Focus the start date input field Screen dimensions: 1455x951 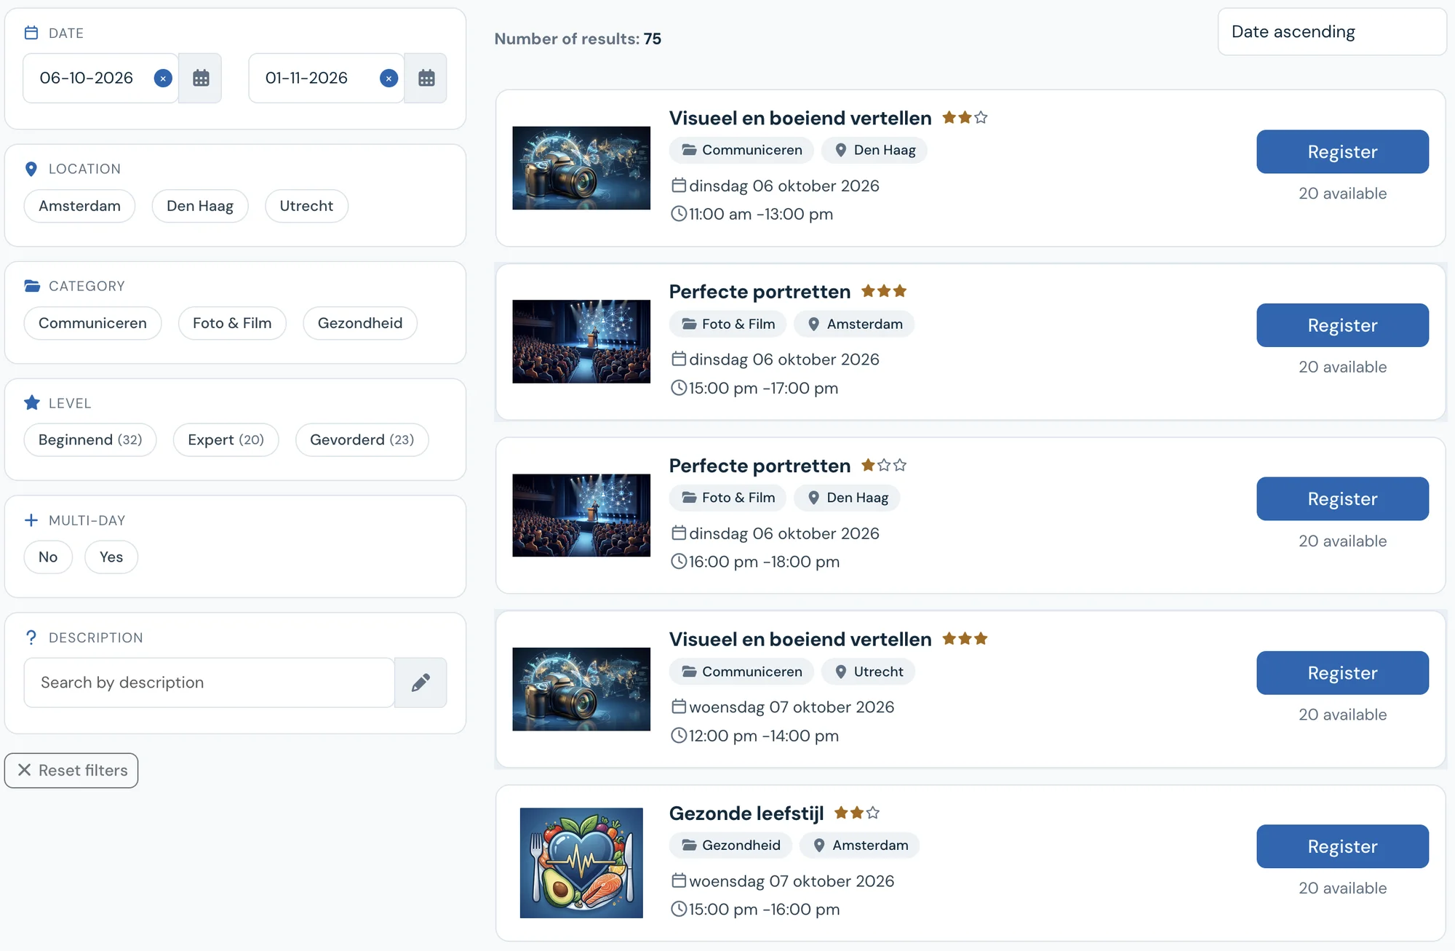pyautogui.click(x=100, y=78)
